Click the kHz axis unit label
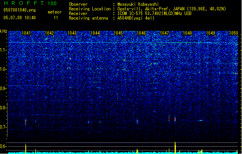The image size is (242, 154). 3,31
